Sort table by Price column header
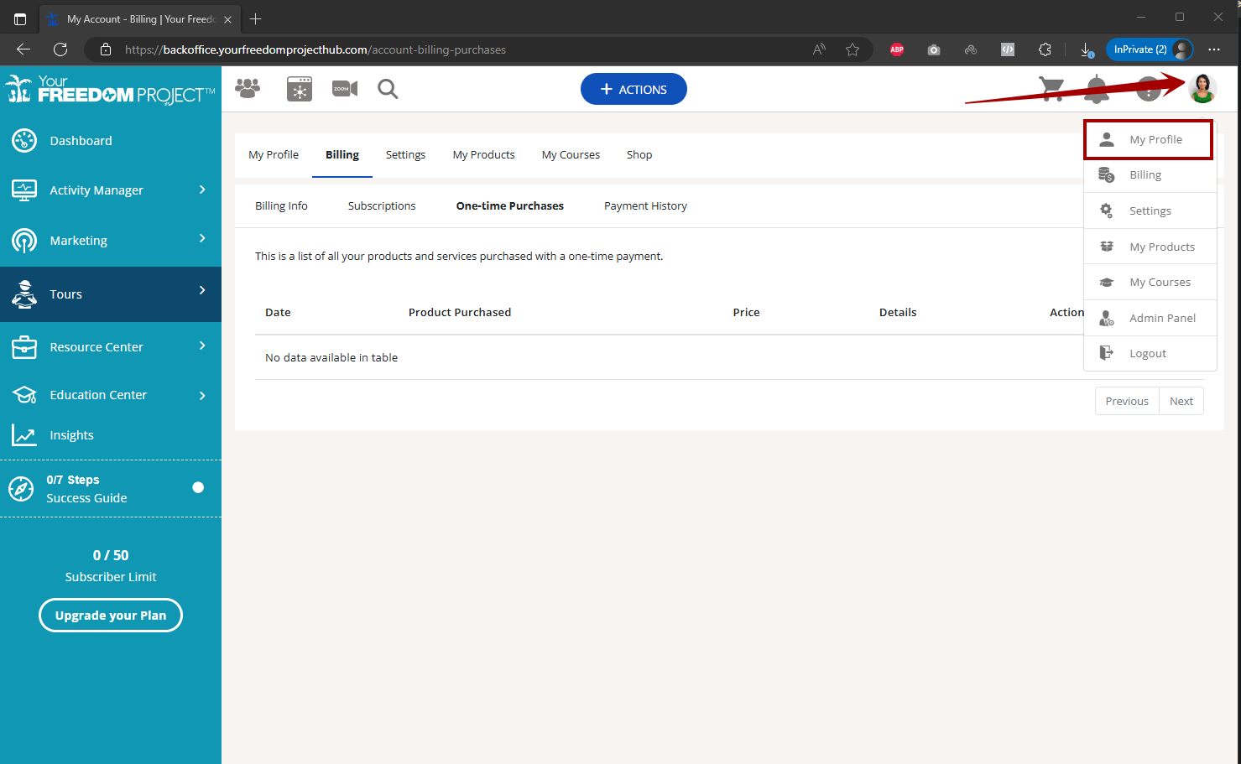1241x764 pixels. (x=746, y=312)
